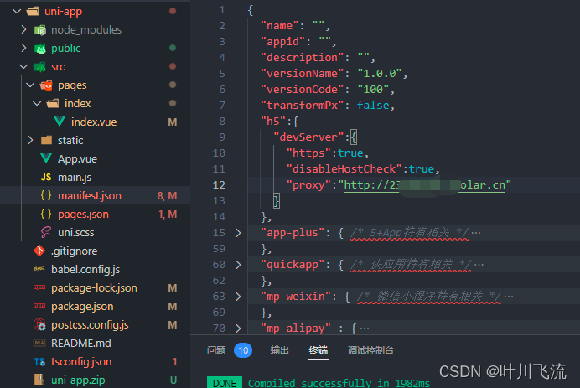This screenshot has height=388, width=580.
Task: Open package-lock.json in the explorer
Action: (94, 287)
